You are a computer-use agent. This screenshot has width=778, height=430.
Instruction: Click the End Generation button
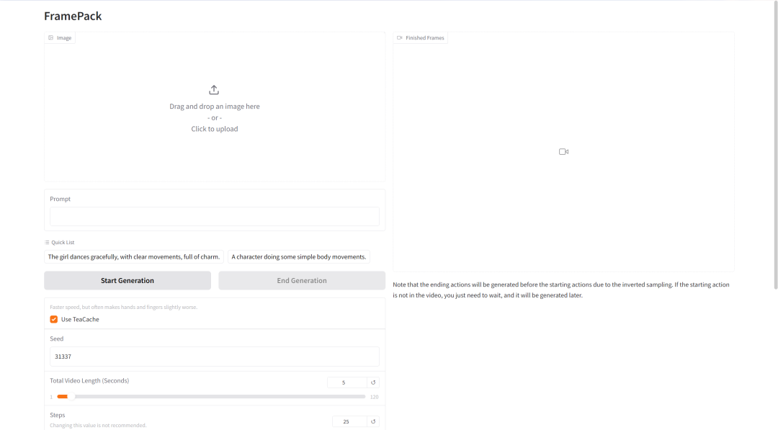pos(302,280)
